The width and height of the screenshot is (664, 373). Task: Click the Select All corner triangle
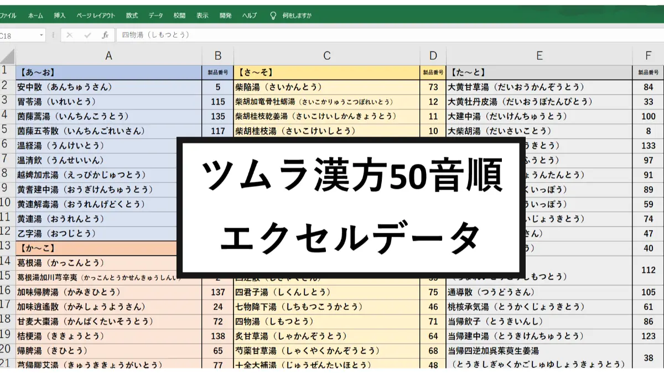point(8,55)
